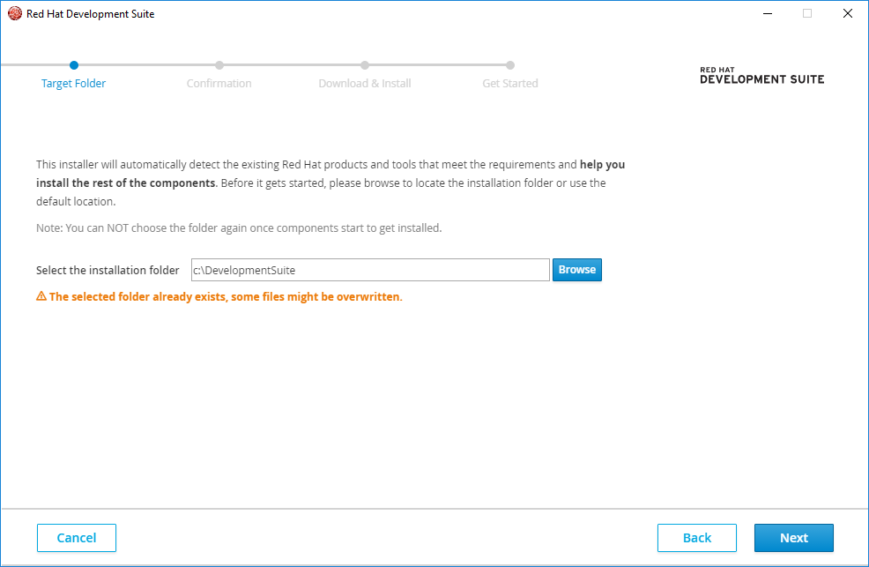Image resolution: width=869 pixels, height=567 pixels.
Task: Click the Target Folder step dot
Action: 74,64
